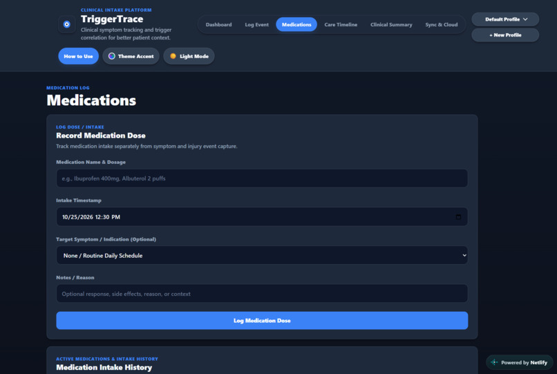Click the CLINICAL INTAKE PLATFORM label
The width and height of the screenshot is (557, 374).
pos(116,10)
